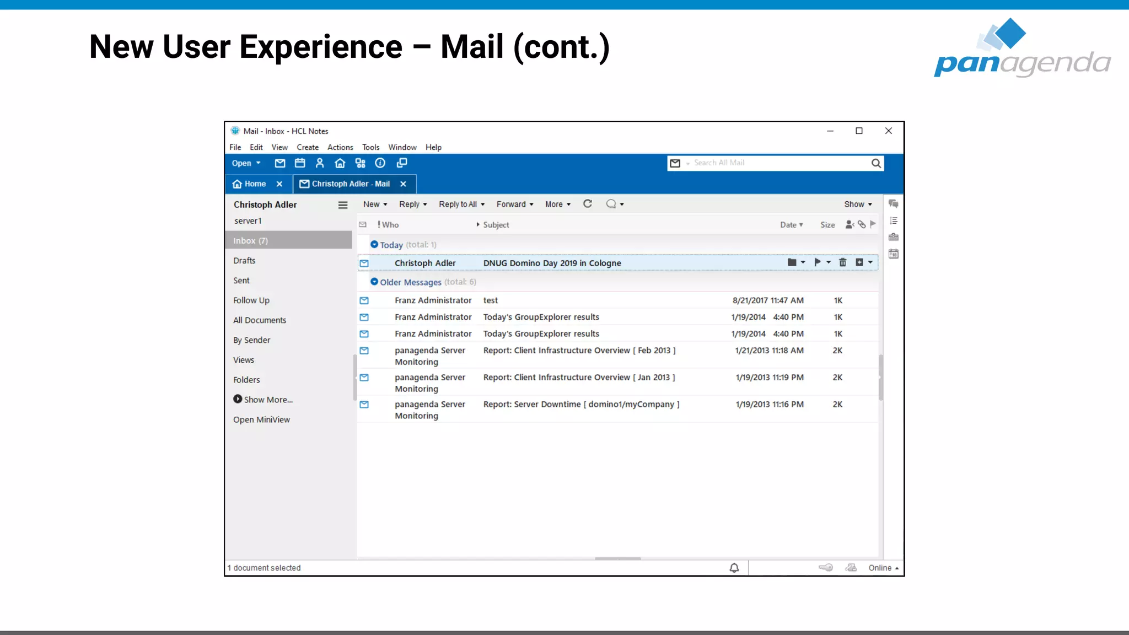Click the envelope icon of the 'test' message
Screen dimensions: 1129x635
click(364, 300)
